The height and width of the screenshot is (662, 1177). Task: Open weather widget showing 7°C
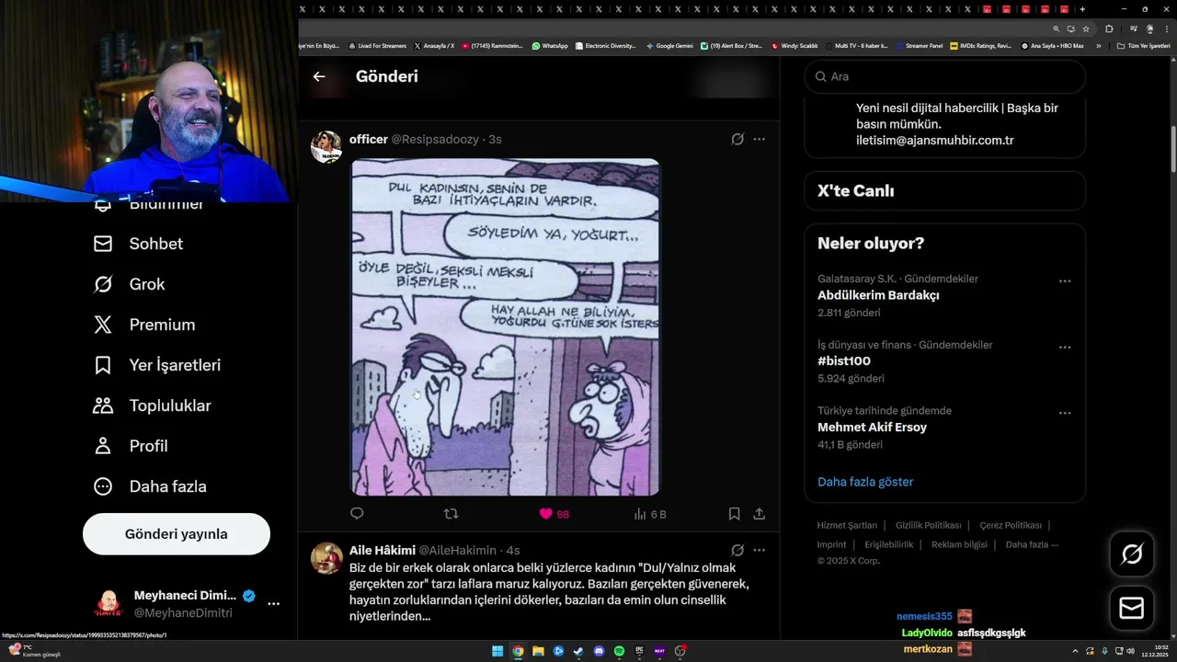[x=34, y=650]
